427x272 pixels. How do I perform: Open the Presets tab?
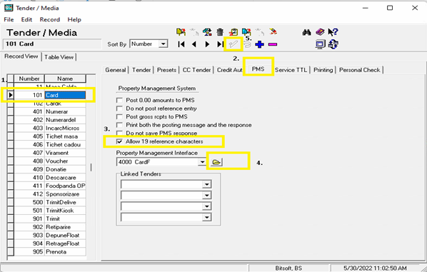click(166, 70)
